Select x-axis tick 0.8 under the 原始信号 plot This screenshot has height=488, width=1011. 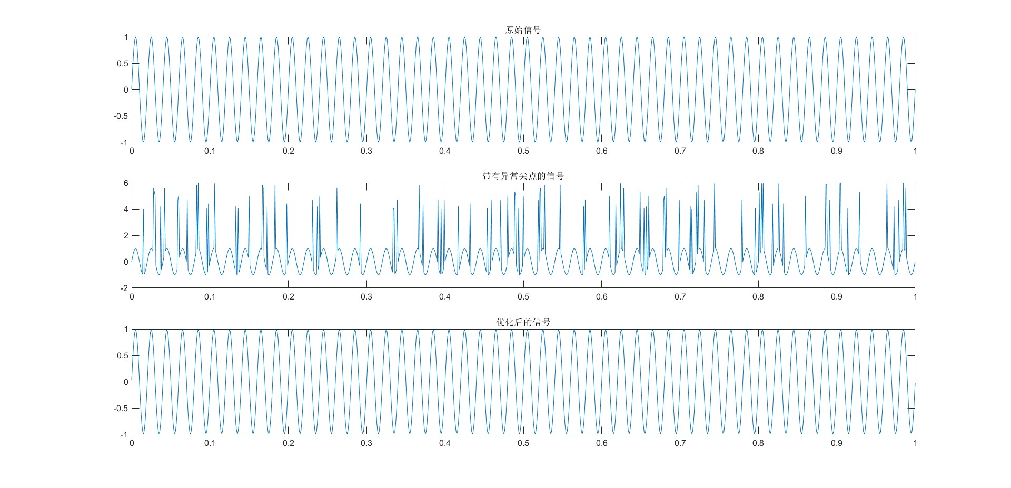(758, 151)
